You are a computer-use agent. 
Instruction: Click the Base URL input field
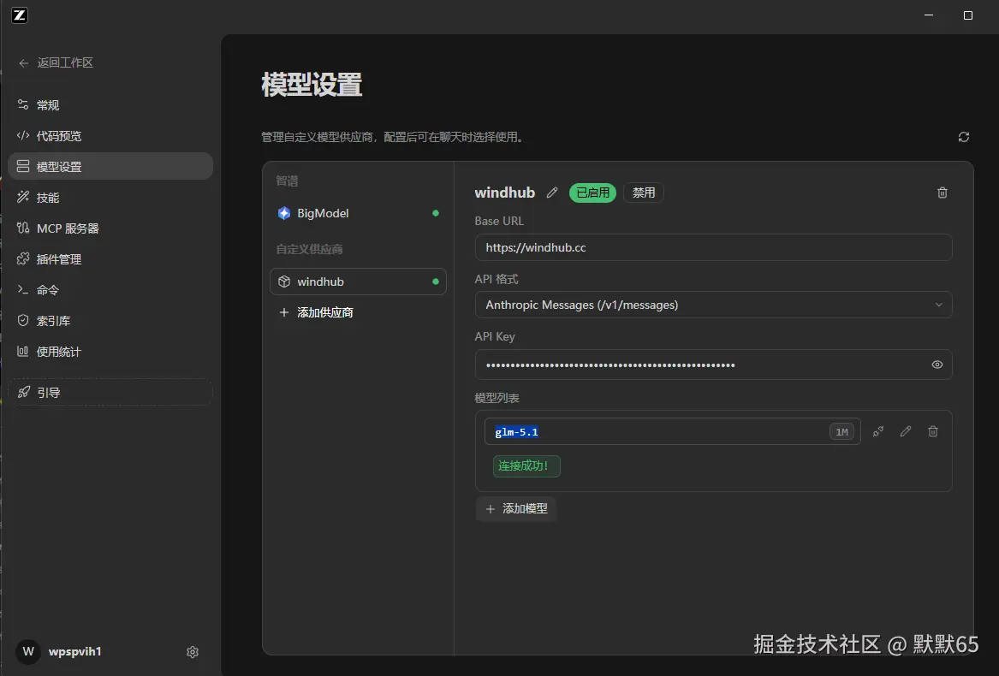pos(714,247)
